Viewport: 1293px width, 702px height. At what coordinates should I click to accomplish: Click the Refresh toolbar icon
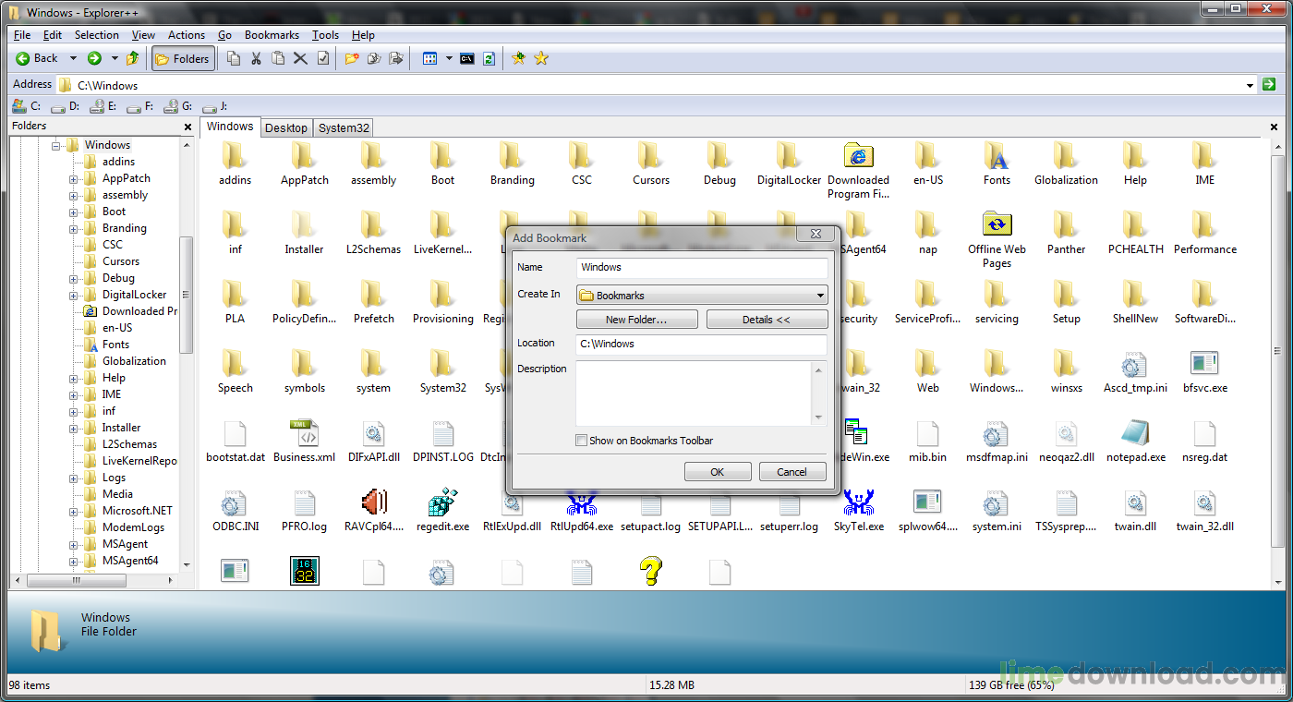click(489, 58)
